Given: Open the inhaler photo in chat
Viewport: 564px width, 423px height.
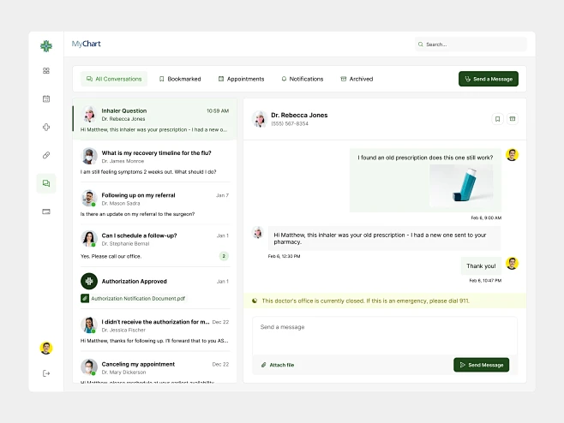Looking at the screenshot, I should pos(464,184).
